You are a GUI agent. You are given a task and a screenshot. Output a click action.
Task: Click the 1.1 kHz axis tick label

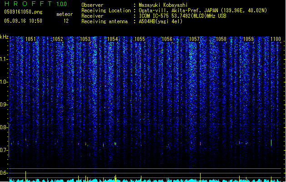pos(4,59)
